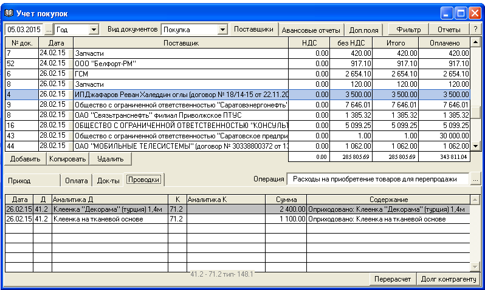485x290 pixels.
Task: Open the Отчеты button
Action: coord(449,29)
